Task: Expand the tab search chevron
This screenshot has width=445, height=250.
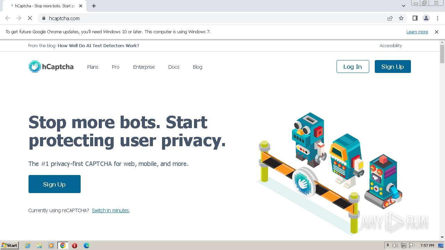Action: pyautogui.click(x=403, y=6)
